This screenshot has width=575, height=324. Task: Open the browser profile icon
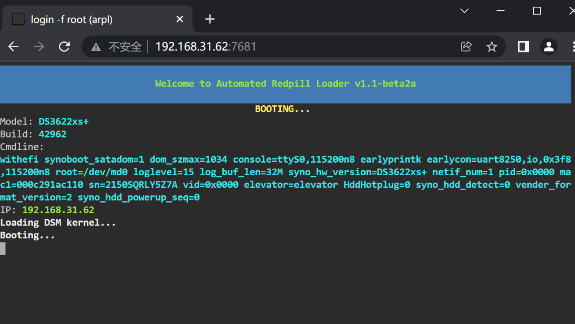pos(548,46)
